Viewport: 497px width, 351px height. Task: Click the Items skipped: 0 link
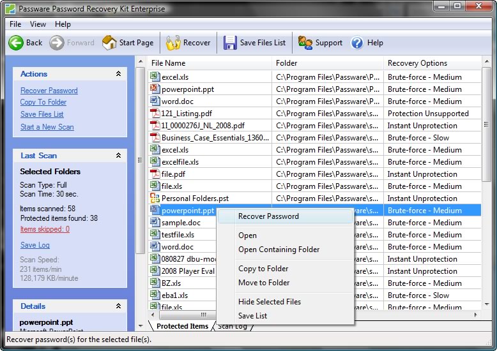click(x=45, y=228)
